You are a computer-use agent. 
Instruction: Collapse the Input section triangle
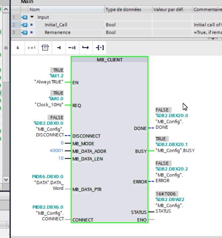tap(32, 17)
